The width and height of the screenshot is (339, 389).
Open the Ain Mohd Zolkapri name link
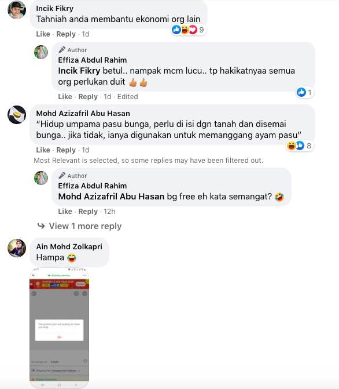tap(69, 246)
